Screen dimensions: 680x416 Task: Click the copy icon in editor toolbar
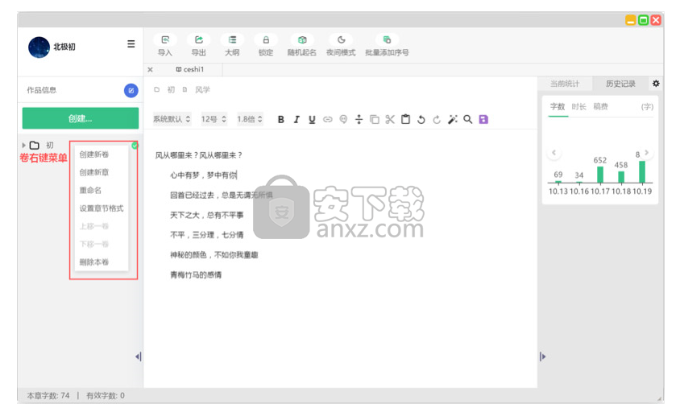(x=375, y=120)
